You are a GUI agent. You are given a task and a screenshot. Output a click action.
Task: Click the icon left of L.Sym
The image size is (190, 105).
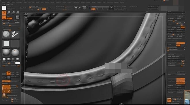(4, 74)
